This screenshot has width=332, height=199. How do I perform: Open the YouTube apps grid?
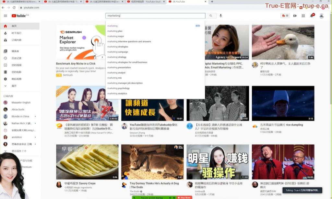pyautogui.click(x=303, y=16)
